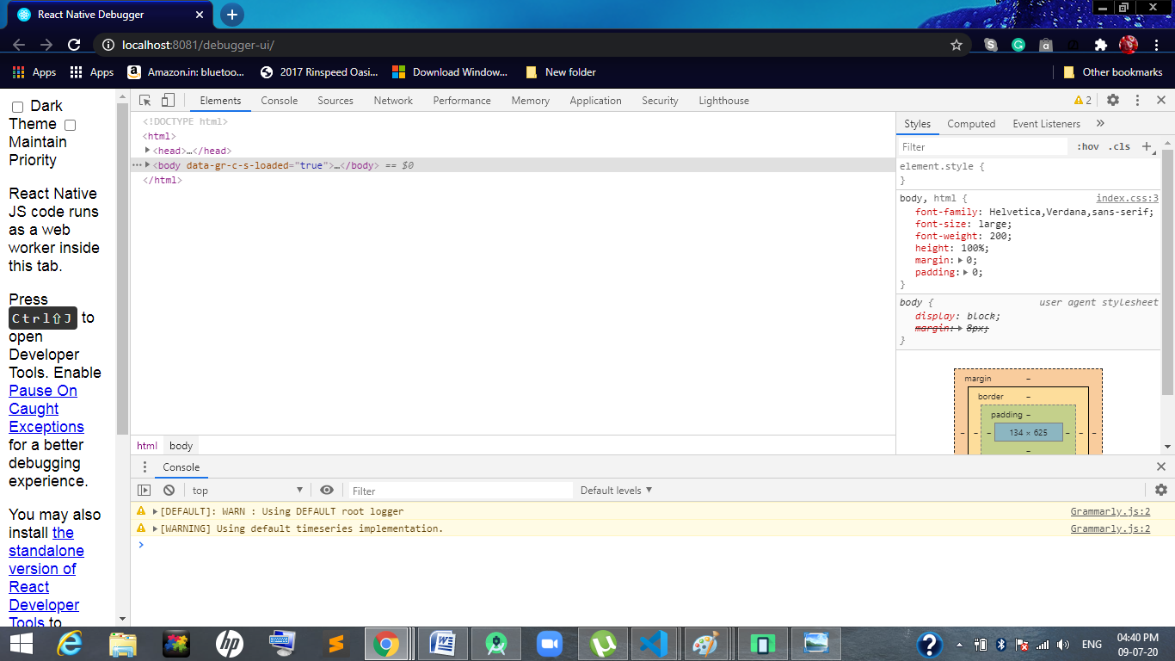The height and width of the screenshot is (661, 1175).
Task: Open the top JavaScript context dropdown
Action: coord(247,491)
